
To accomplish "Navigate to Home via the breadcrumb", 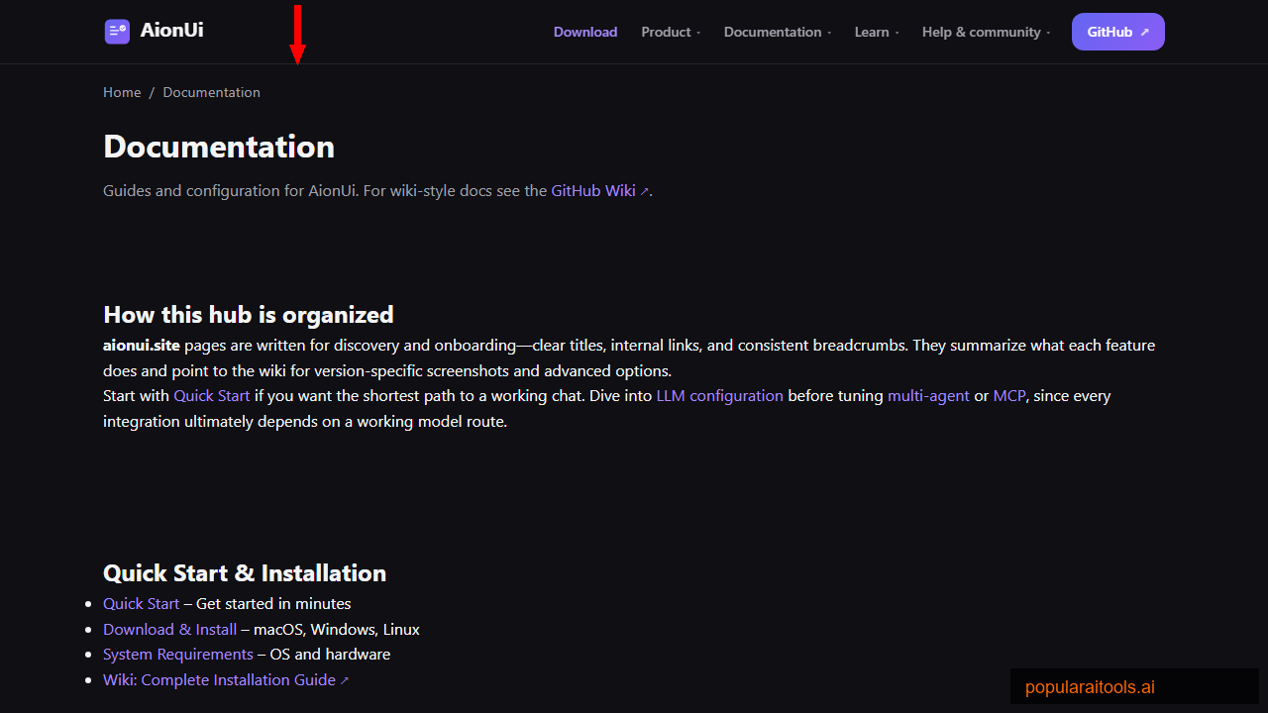I will tap(122, 92).
